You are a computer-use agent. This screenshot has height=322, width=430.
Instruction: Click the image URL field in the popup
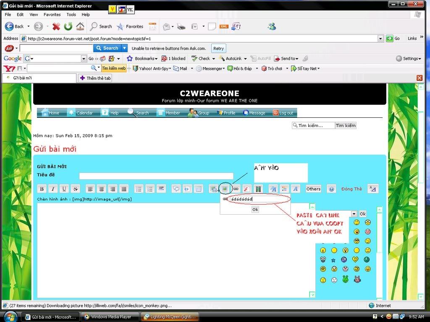(x=260, y=199)
